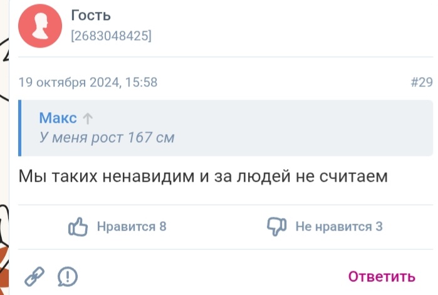Click the like count 8
438x295 pixels.
tap(163, 227)
